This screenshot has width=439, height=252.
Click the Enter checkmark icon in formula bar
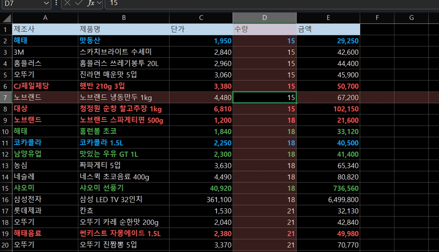(79, 3)
